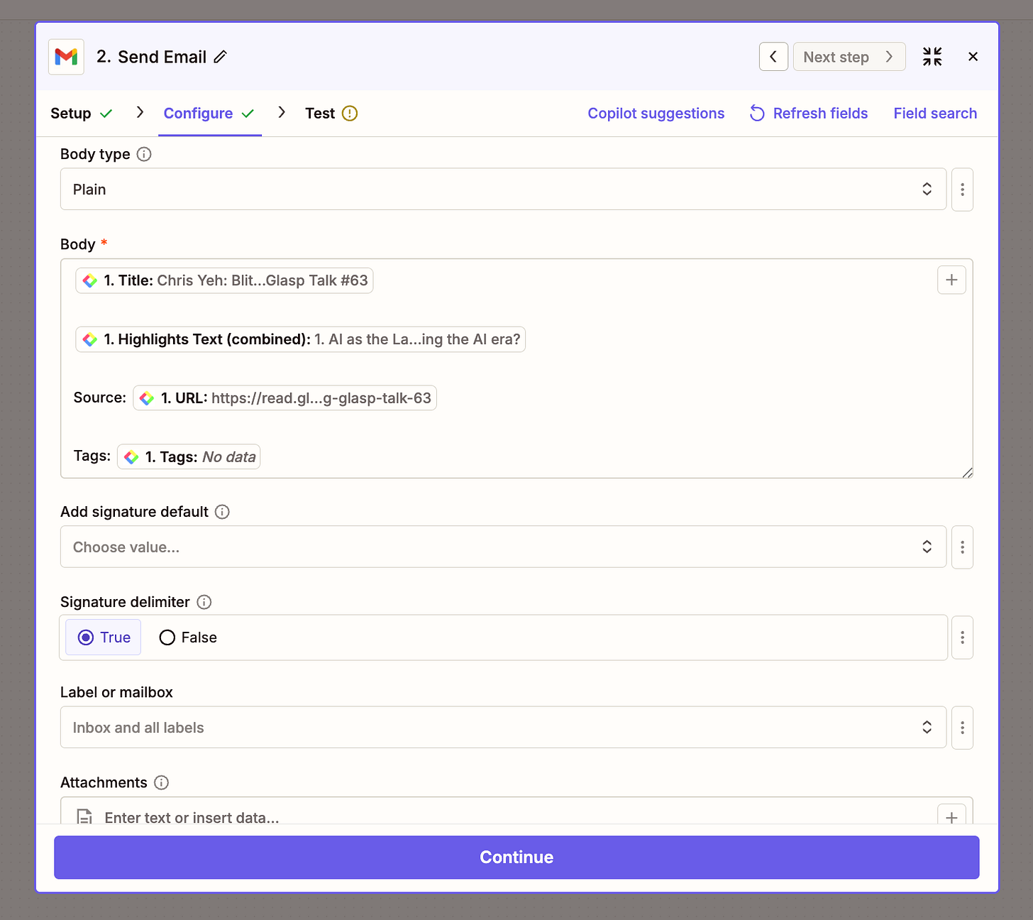Collapse the panel with shrink icon
1033x920 pixels.
pyautogui.click(x=932, y=57)
